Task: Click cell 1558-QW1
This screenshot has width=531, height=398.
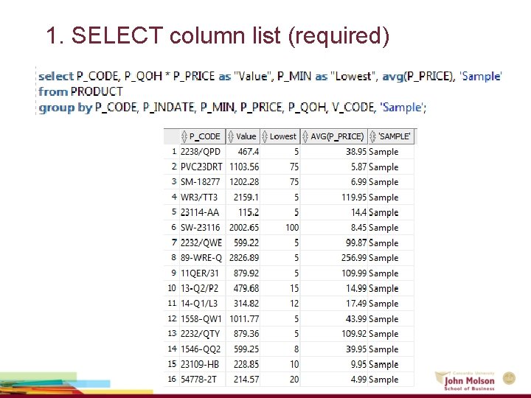Action: [x=201, y=319]
